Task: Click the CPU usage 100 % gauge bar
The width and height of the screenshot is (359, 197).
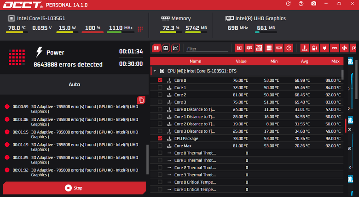Action: click(x=93, y=32)
